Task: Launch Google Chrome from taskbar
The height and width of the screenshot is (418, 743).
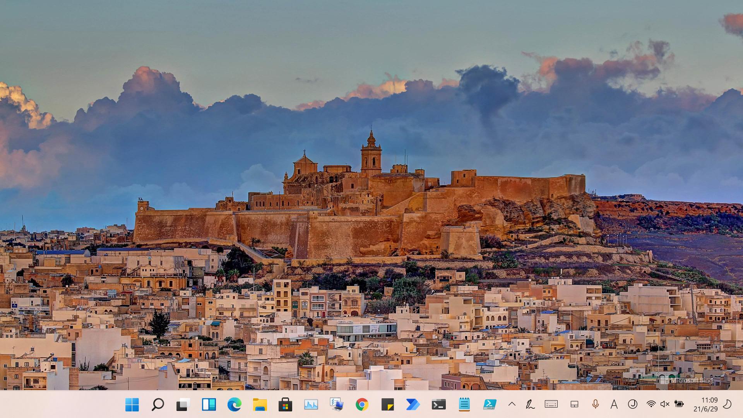Action: 362,404
